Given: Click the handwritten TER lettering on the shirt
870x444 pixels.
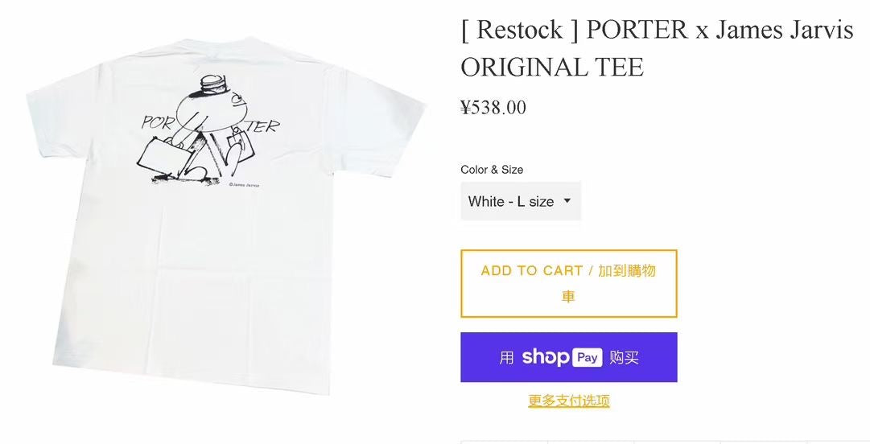Looking at the screenshot, I should (x=263, y=126).
